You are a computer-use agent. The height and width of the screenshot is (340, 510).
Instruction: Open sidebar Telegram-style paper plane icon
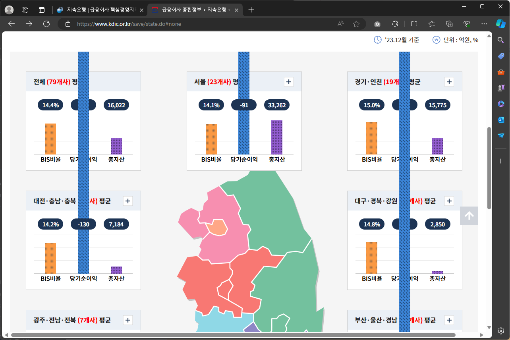[x=501, y=135]
